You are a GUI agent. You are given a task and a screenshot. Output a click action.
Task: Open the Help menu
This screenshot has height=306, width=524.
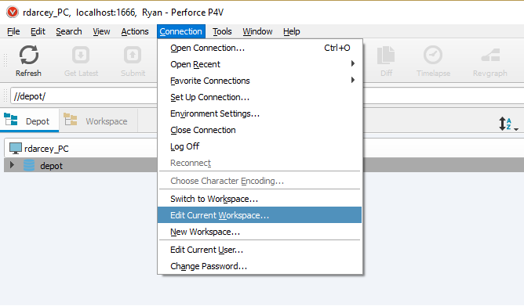coord(291,31)
